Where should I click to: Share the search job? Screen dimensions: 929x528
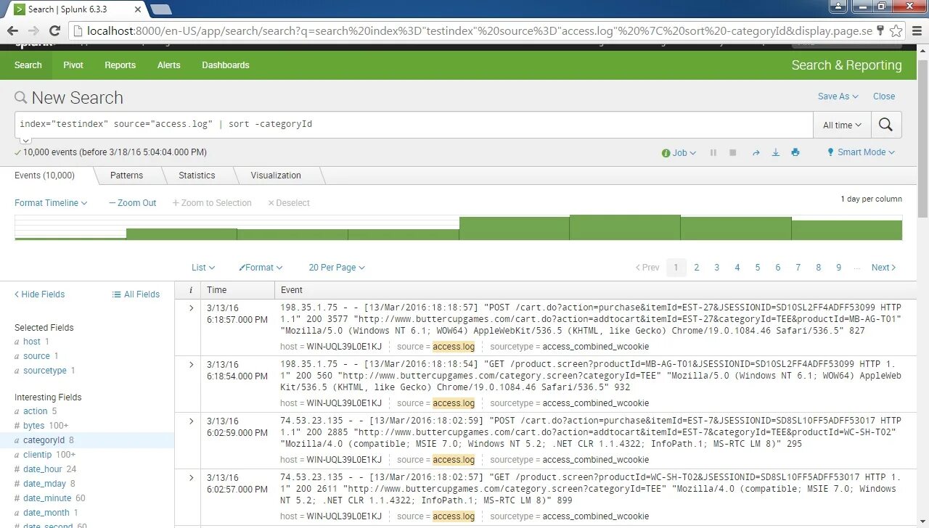point(756,153)
